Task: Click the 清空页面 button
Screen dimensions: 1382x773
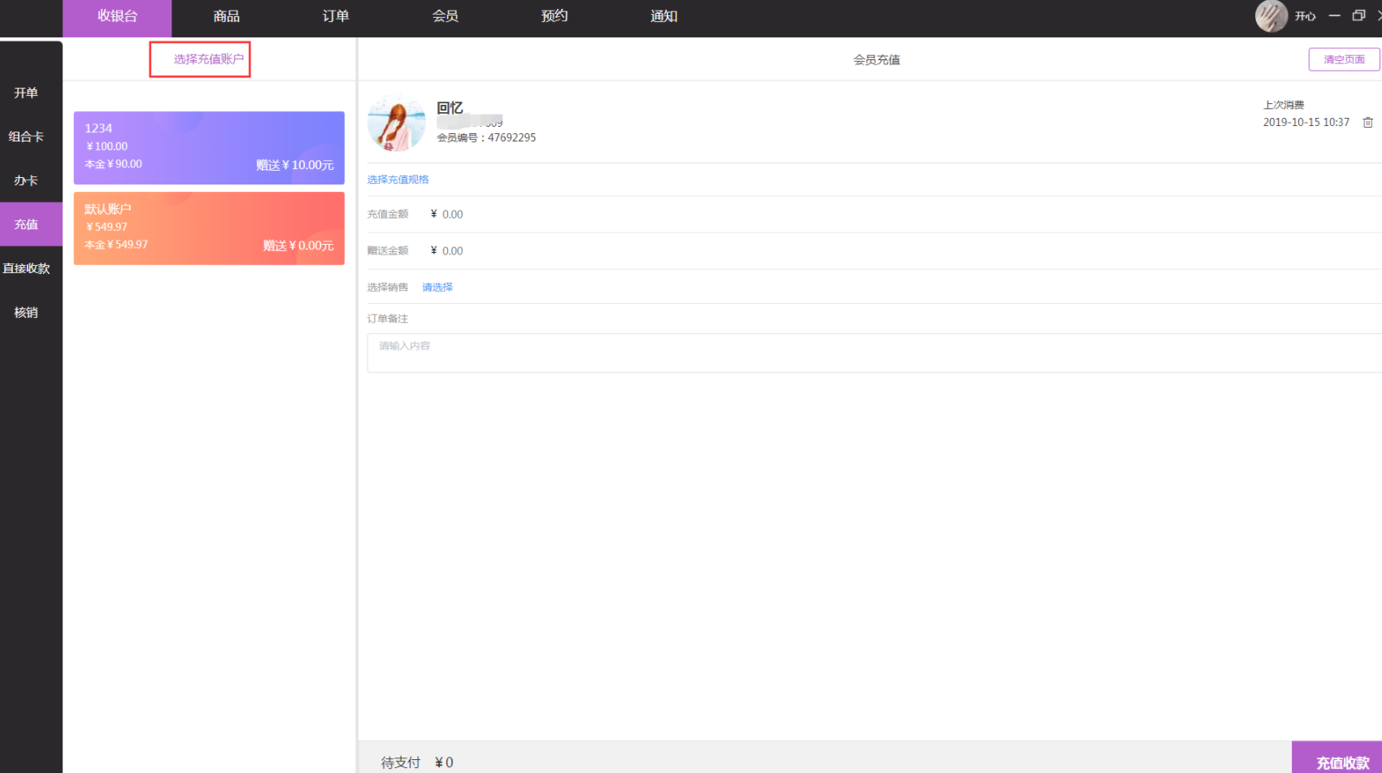Action: pyautogui.click(x=1344, y=59)
